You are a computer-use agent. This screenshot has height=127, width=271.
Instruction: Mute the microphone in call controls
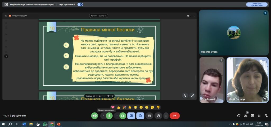(x=109, y=116)
